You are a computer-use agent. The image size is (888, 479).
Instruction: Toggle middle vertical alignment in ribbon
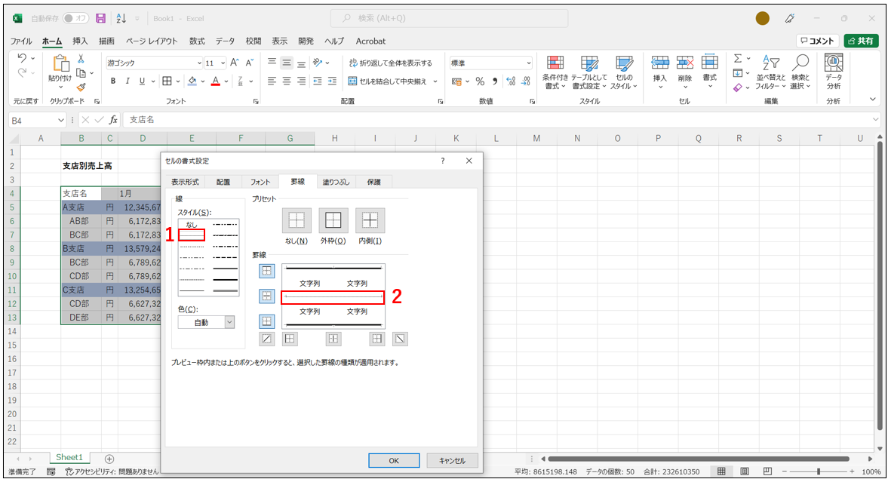(x=287, y=63)
